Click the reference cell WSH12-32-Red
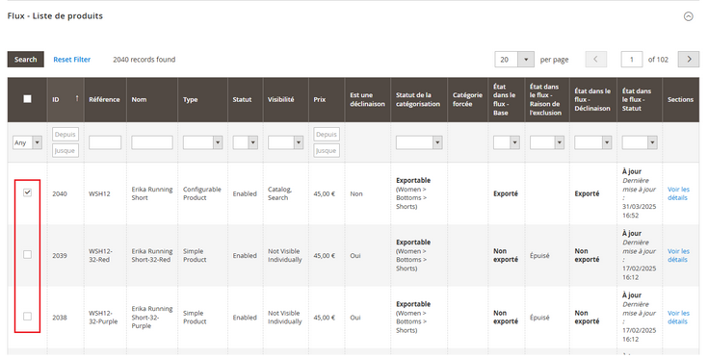The image size is (708, 358). [101, 255]
